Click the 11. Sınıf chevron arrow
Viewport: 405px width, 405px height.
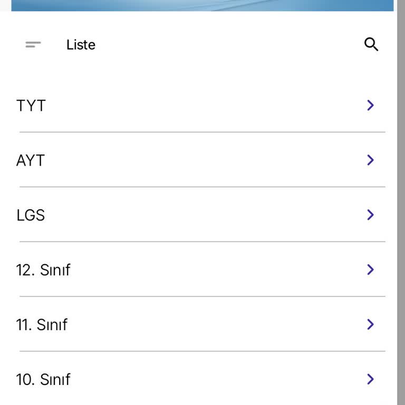tap(370, 324)
